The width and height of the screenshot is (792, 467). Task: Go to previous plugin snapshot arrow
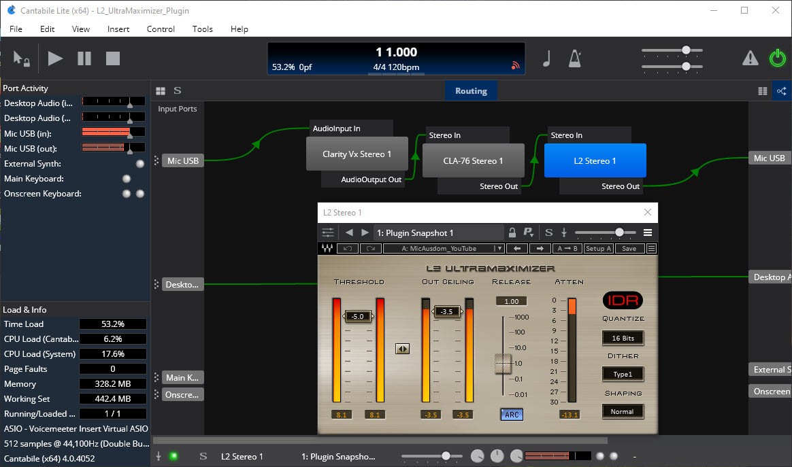point(349,232)
